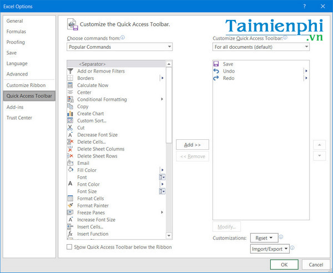Expand the Redo submenu arrow in right list
Viewport: 333px width, 273px height.
click(x=306, y=78)
